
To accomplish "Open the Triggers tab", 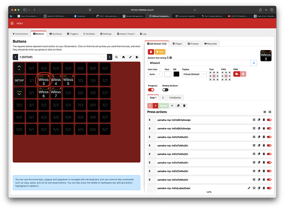I will coord(72,34).
